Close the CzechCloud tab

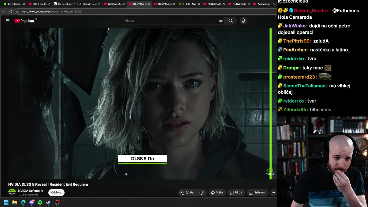pyautogui.click(x=24, y=4)
